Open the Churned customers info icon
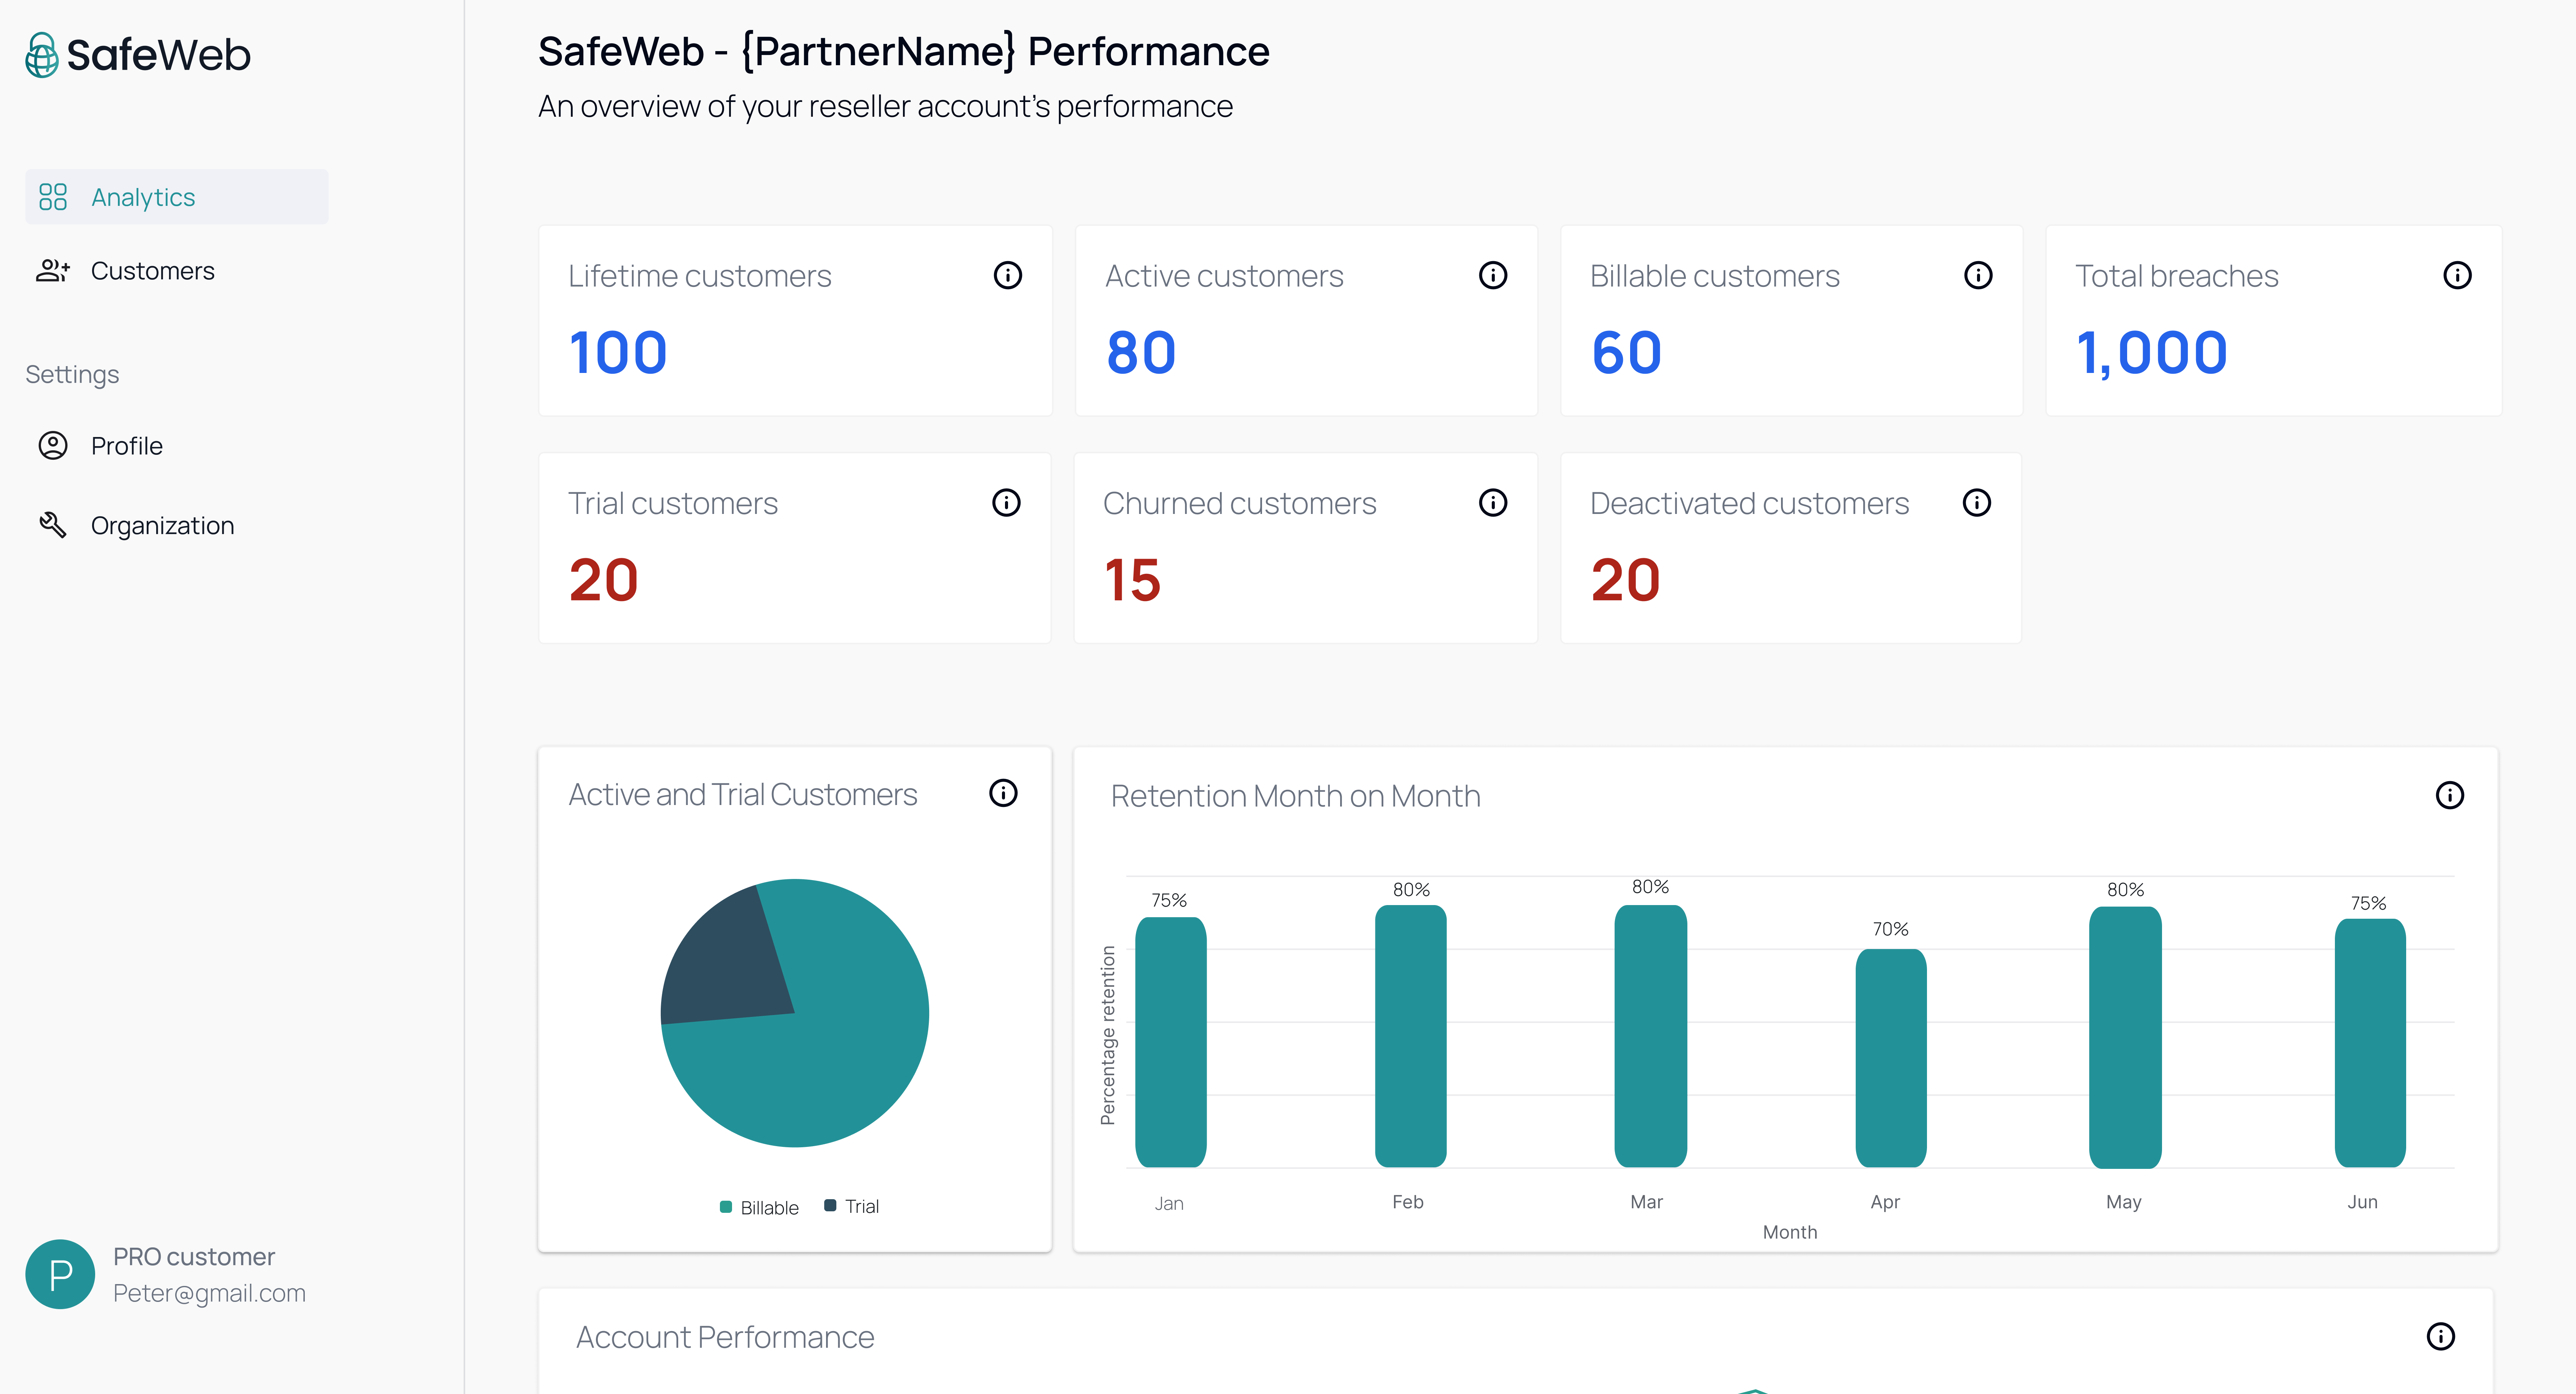The width and height of the screenshot is (2576, 1394). pos(1492,502)
